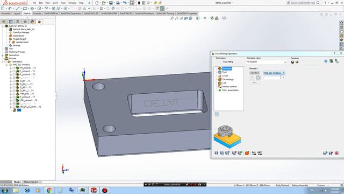Toggle checkbox for D_drill_1 ...T4 operation
Image resolution: width=344 pixels, height=194 pixels.
14,84
